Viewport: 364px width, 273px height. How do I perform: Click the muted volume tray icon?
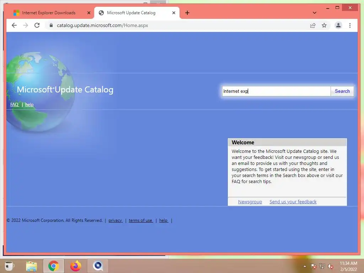point(330,266)
